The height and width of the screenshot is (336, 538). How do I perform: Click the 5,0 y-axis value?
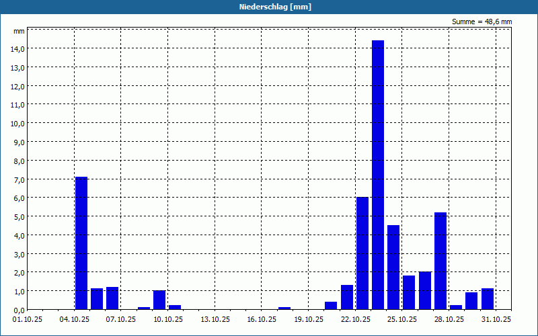[x=19, y=217]
